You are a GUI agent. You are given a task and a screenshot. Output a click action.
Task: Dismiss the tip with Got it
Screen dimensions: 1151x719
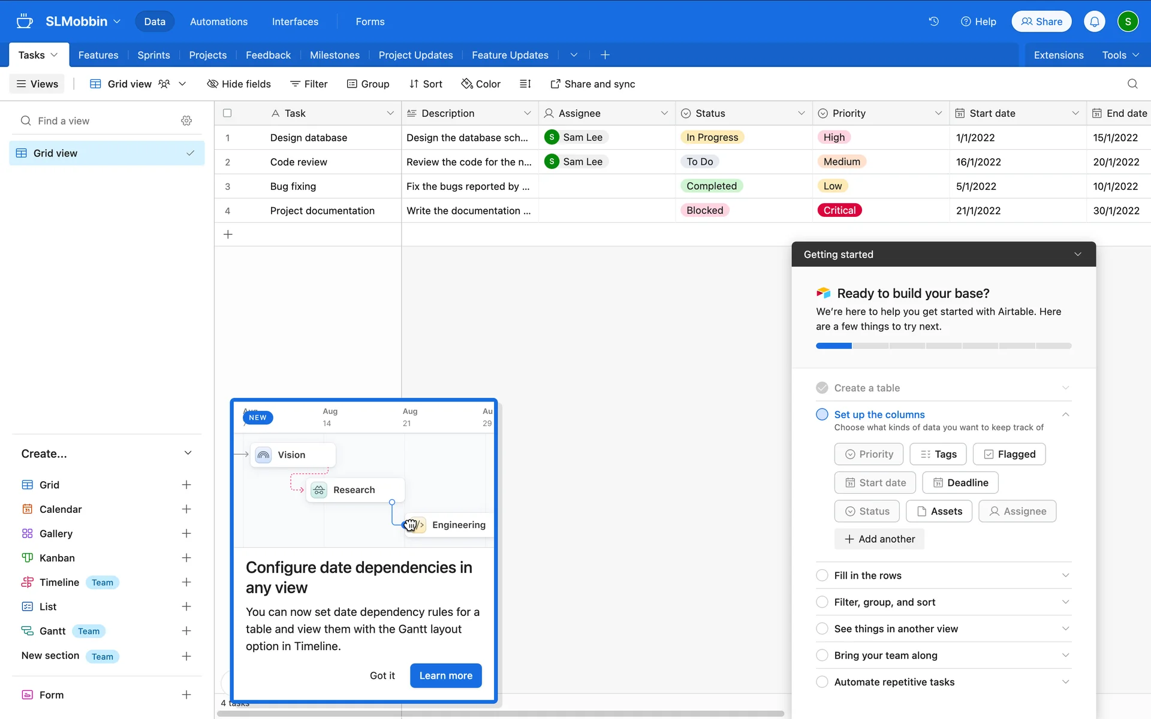(x=382, y=675)
